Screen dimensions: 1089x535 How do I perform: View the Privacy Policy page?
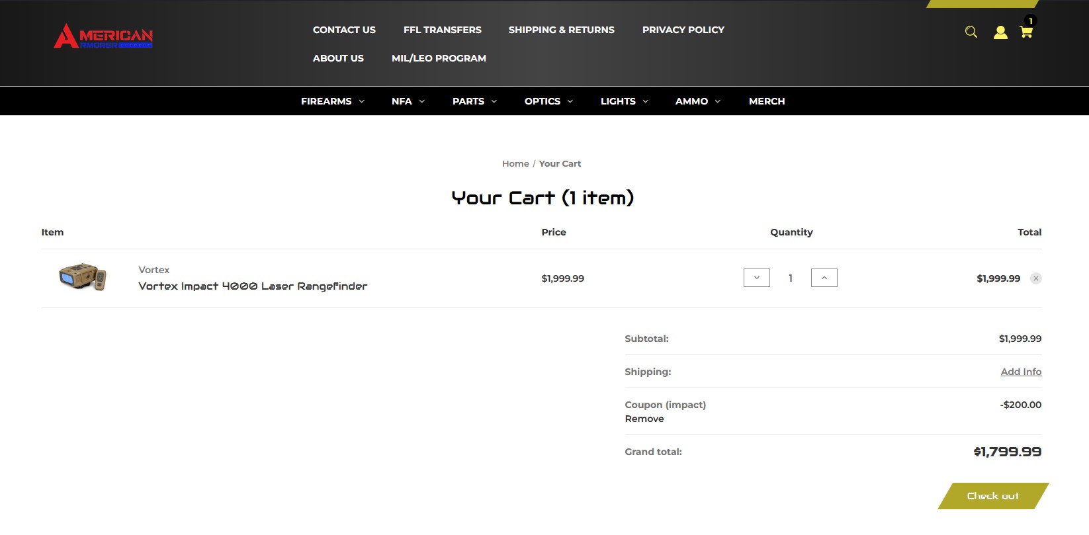pyautogui.click(x=683, y=30)
